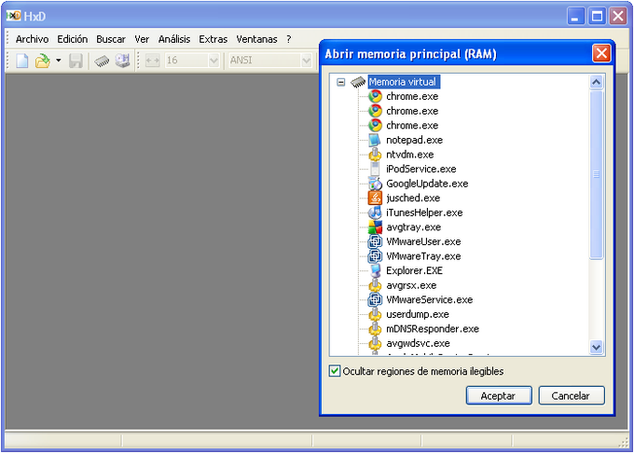Open the Extras menu
The image size is (634, 453).
coord(214,39)
